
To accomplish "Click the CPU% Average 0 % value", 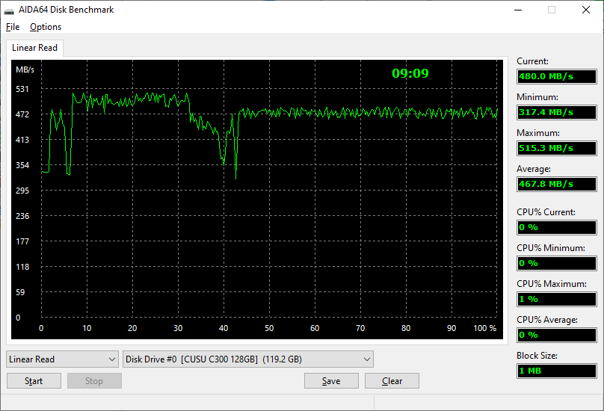I will 557,335.
